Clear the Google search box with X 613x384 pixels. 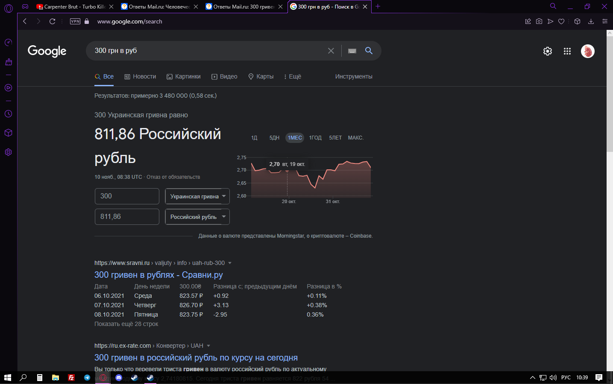331,51
